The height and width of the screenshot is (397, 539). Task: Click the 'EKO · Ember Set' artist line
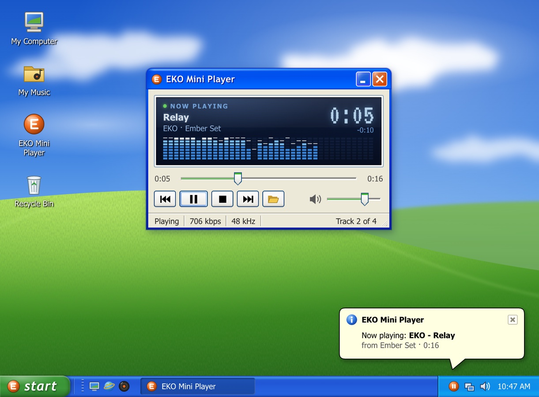192,128
